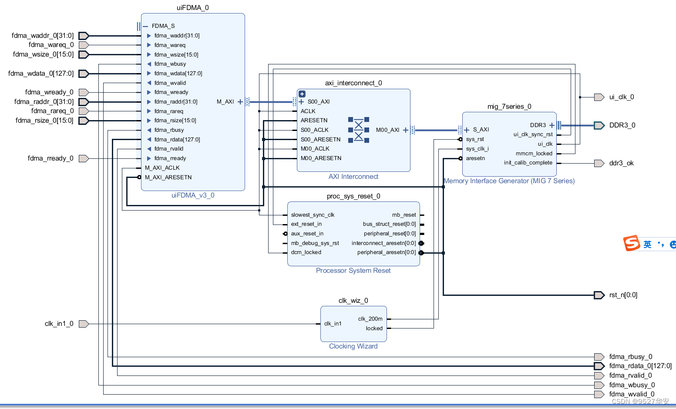Click the crossbar icon inside AXI Interconnect
Image resolution: width=676 pixels, height=409 pixels.
(x=358, y=130)
